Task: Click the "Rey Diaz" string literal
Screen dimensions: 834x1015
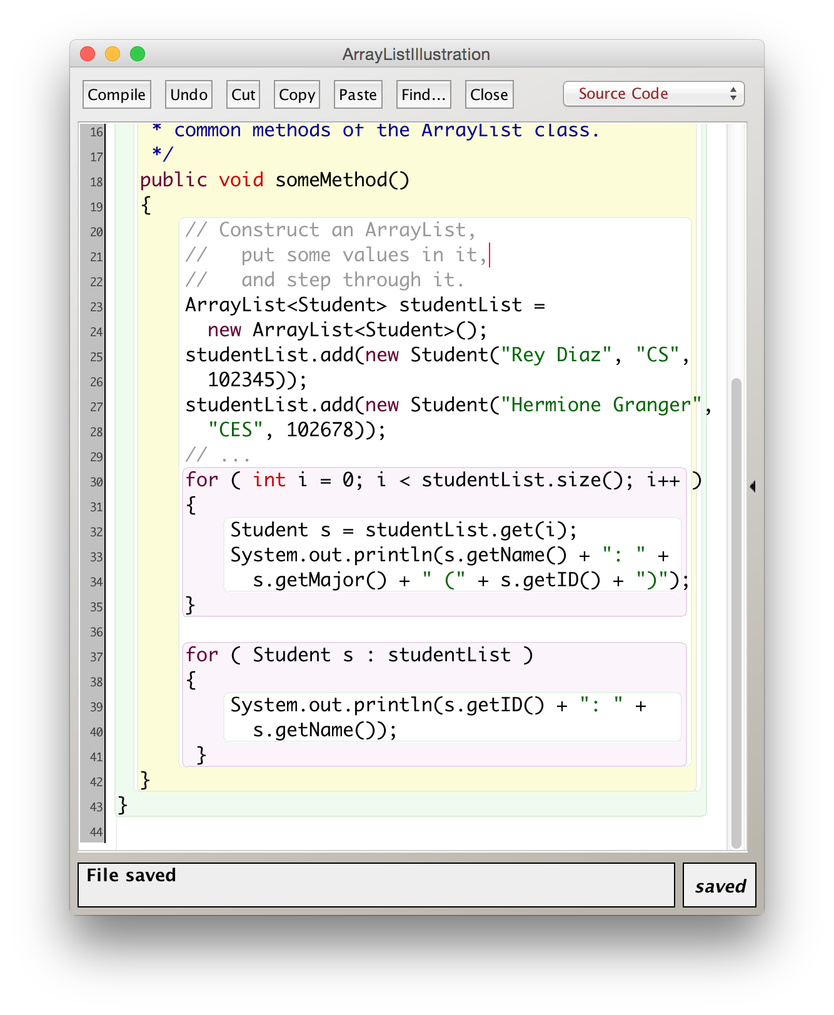Action: (556, 355)
